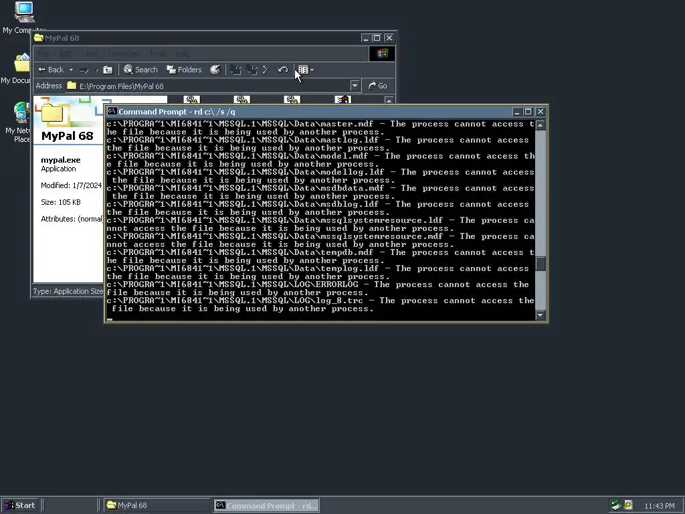The width and height of the screenshot is (685, 514).
Task: Click the Move To toolbar icon
Action: tap(236, 70)
